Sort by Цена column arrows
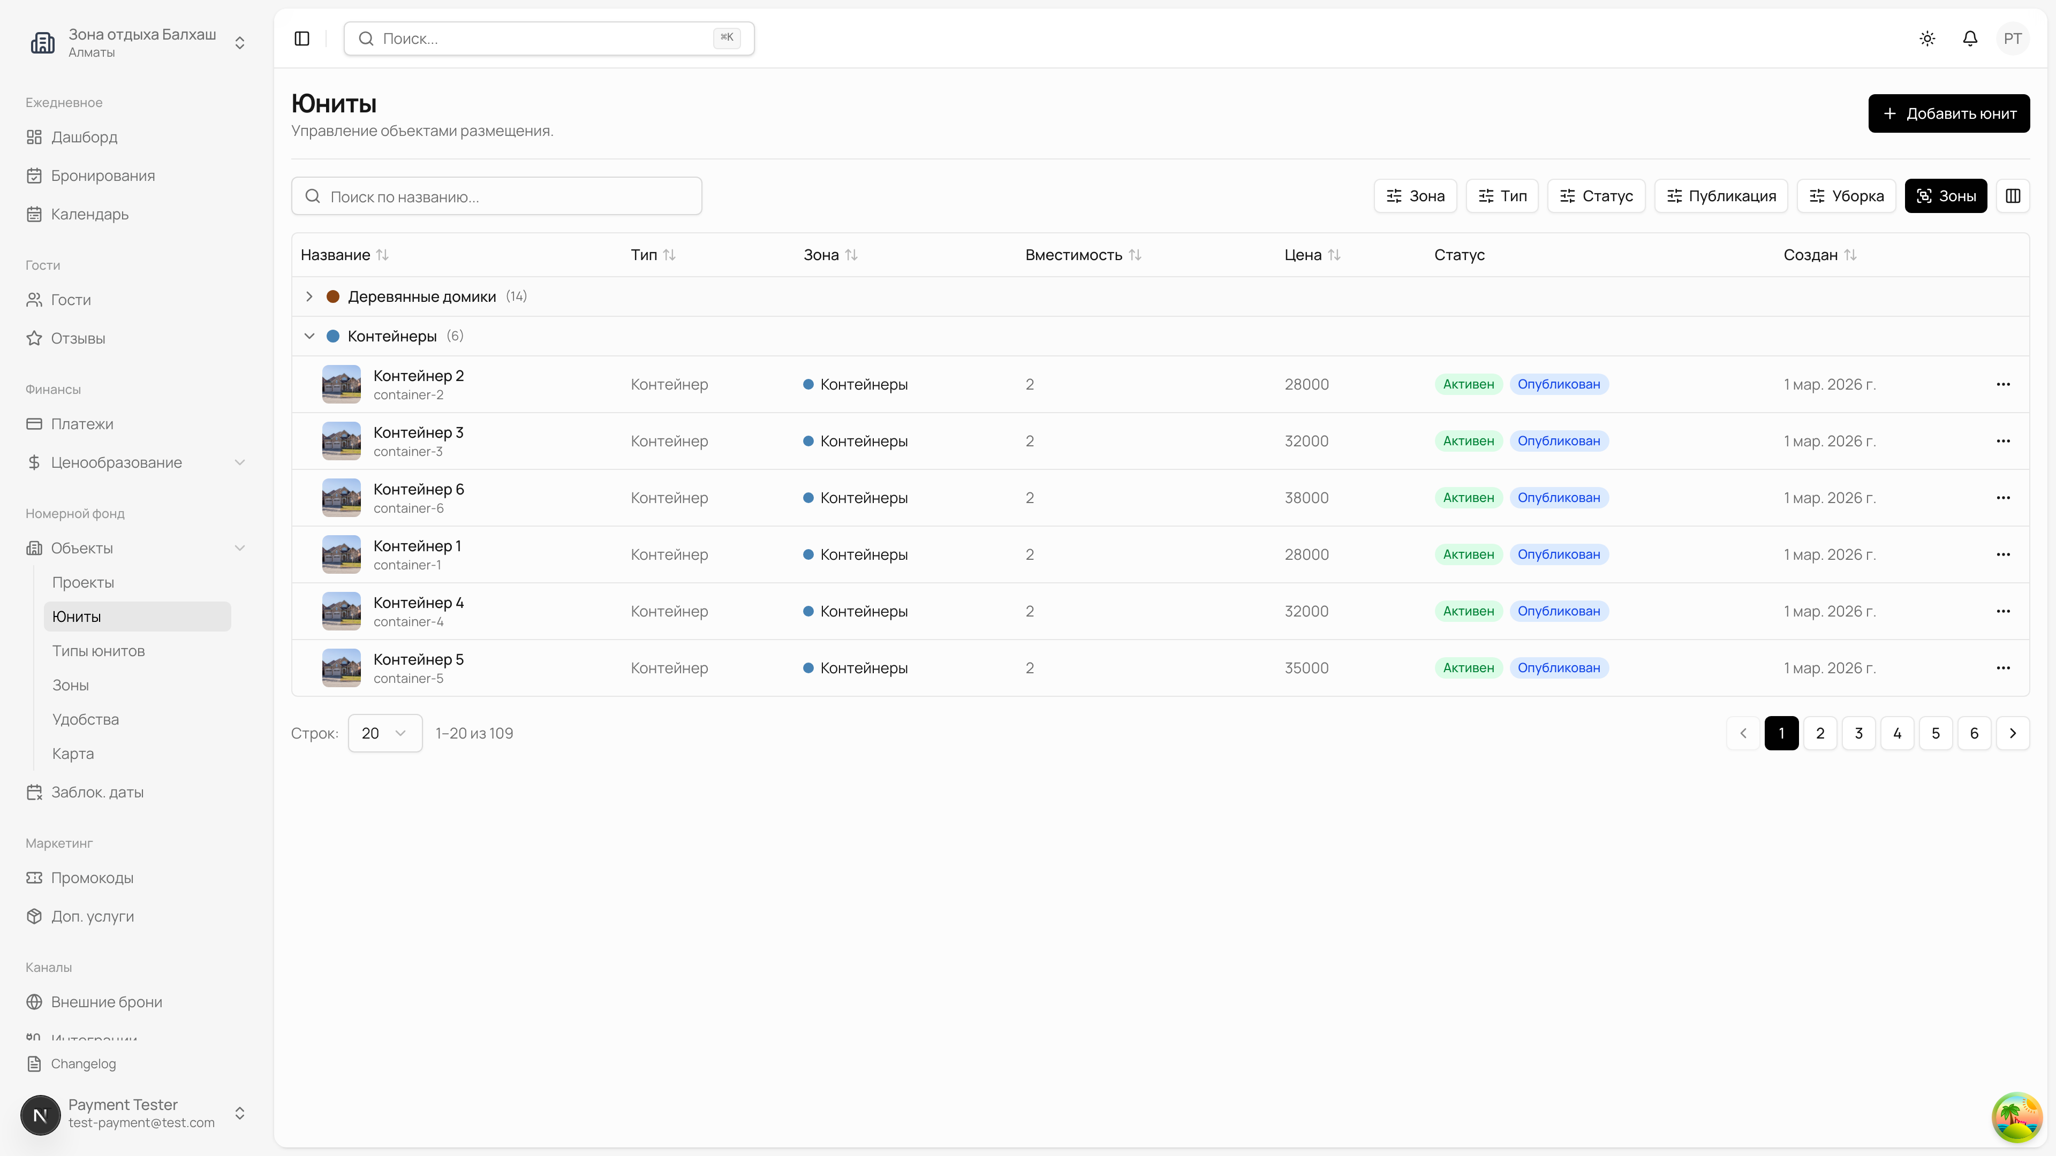2056x1156 pixels. tap(1334, 255)
